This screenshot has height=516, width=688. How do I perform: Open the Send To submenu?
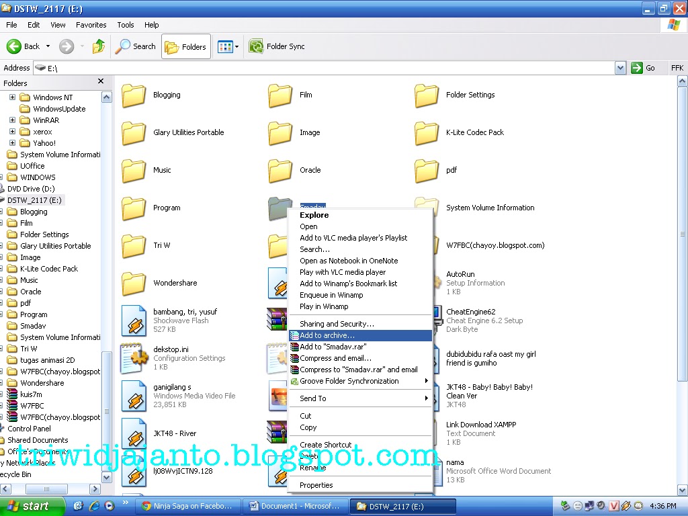[x=361, y=398]
